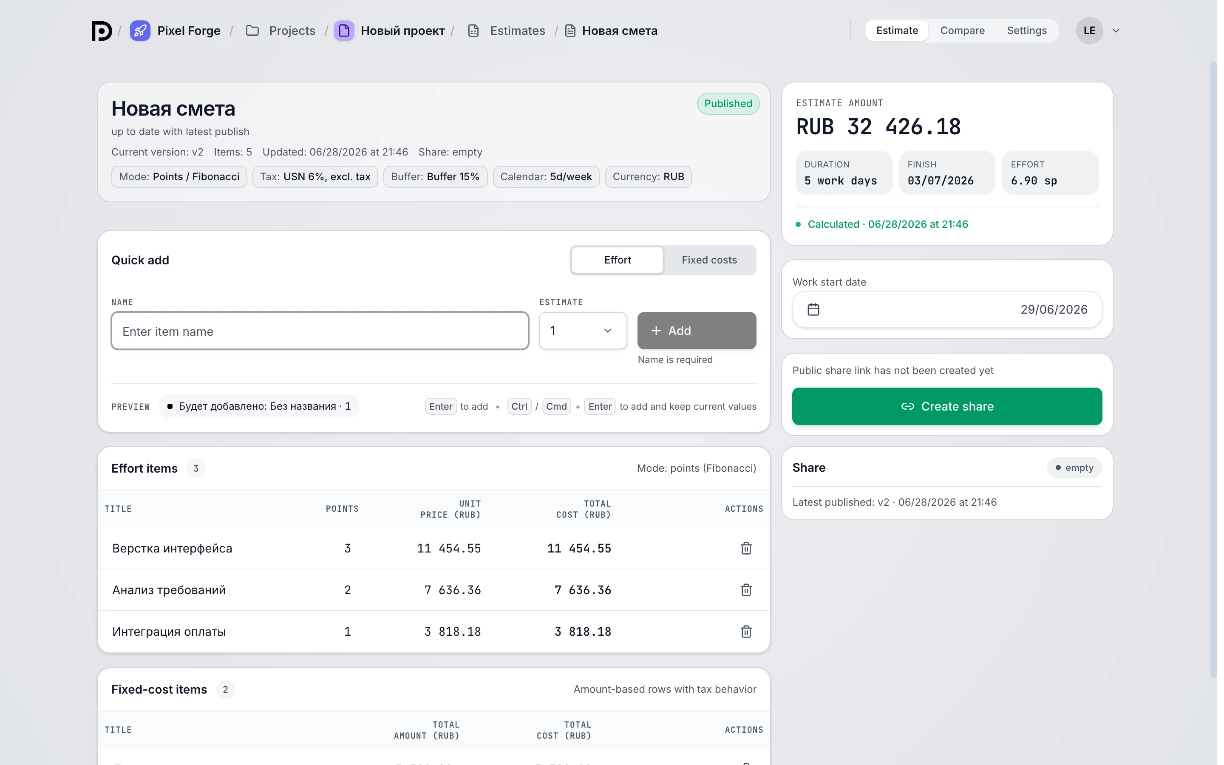Click the calendar icon in Work start date
Image resolution: width=1224 pixels, height=765 pixels.
(x=813, y=310)
